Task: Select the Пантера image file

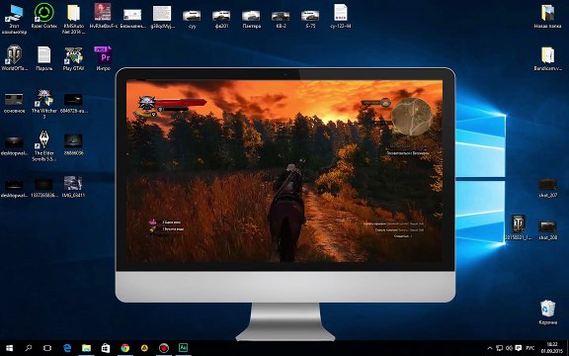Action: click(x=251, y=19)
